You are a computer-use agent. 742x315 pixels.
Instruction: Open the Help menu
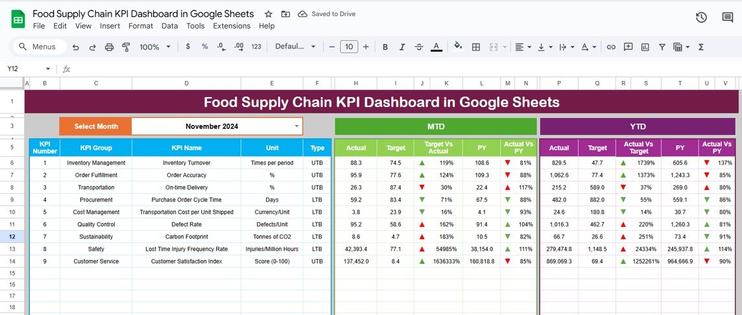coord(267,26)
